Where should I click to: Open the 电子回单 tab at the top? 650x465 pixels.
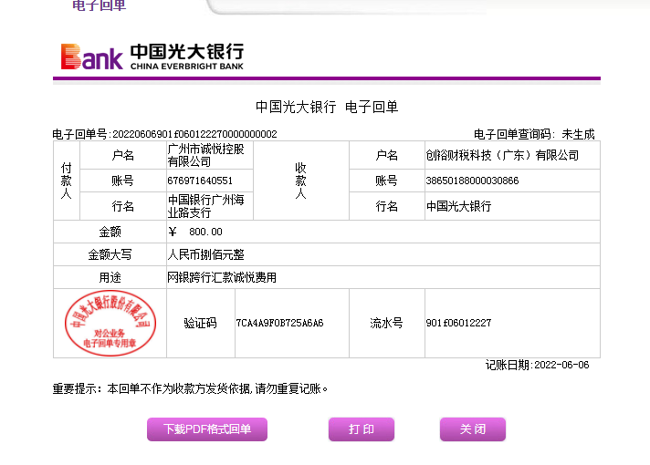click(99, 5)
